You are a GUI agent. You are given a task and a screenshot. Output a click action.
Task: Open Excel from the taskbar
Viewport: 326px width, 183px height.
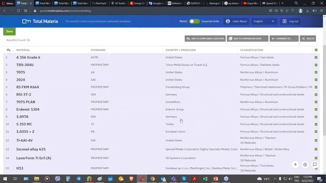pyautogui.click(x=205, y=178)
